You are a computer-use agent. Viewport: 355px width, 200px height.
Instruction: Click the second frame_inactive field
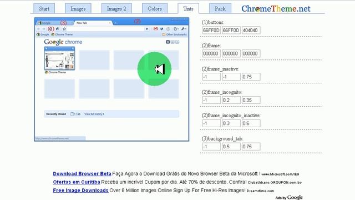pyautogui.click(x=231, y=77)
